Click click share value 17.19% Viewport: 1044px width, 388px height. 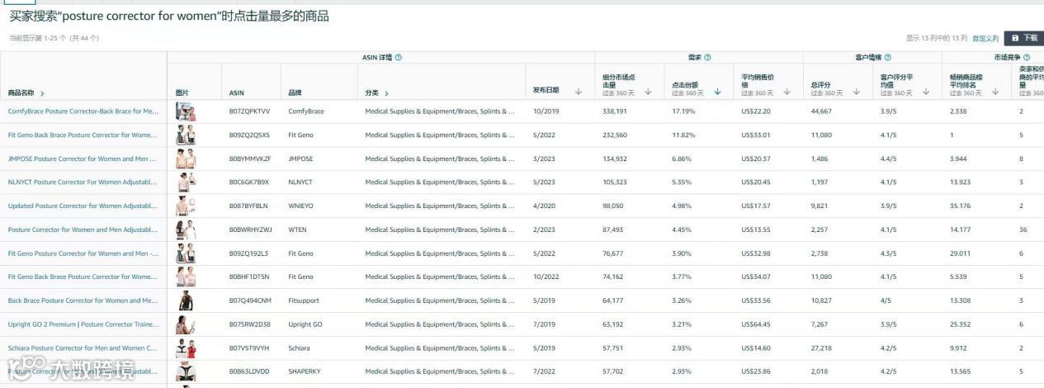(x=683, y=111)
